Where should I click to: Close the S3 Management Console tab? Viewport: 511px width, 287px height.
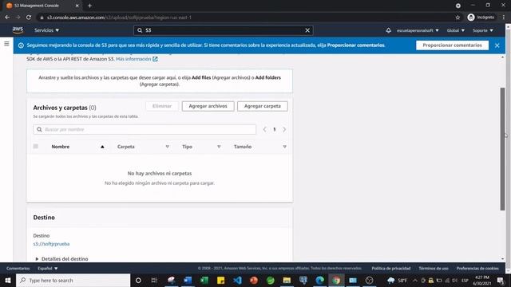click(77, 6)
